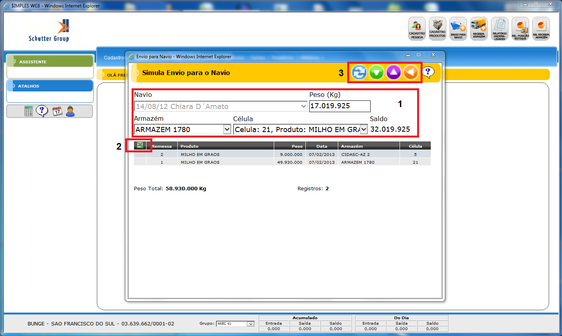Open the Cadastro Produtos box icon
The height and width of the screenshot is (336, 562).
click(x=437, y=29)
